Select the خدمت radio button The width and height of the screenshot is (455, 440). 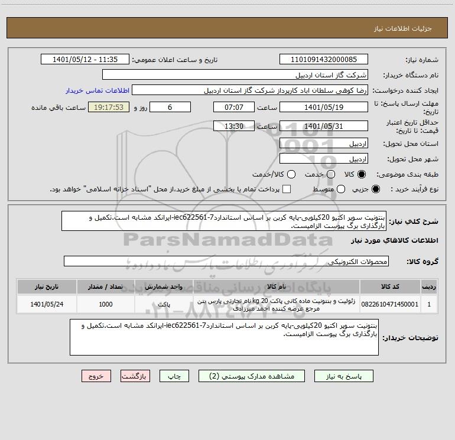click(x=331, y=174)
